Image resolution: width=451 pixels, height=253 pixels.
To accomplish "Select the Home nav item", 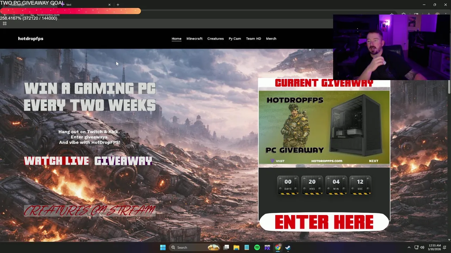I will (x=177, y=39).
